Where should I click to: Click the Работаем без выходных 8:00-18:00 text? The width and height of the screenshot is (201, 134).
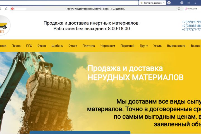(92, 28)
